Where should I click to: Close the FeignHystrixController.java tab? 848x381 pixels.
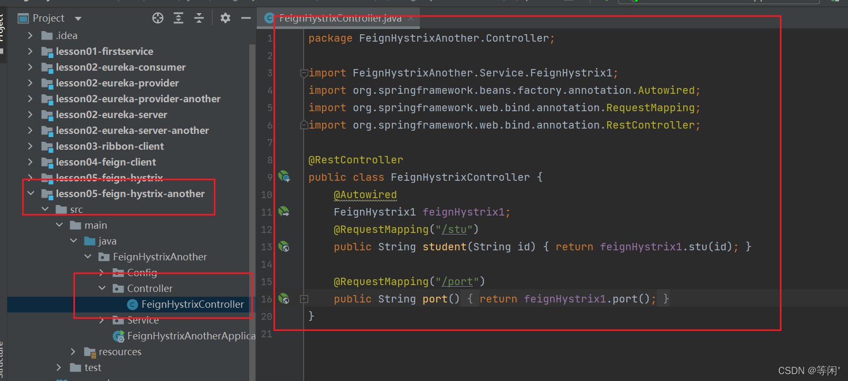[410, 18]
